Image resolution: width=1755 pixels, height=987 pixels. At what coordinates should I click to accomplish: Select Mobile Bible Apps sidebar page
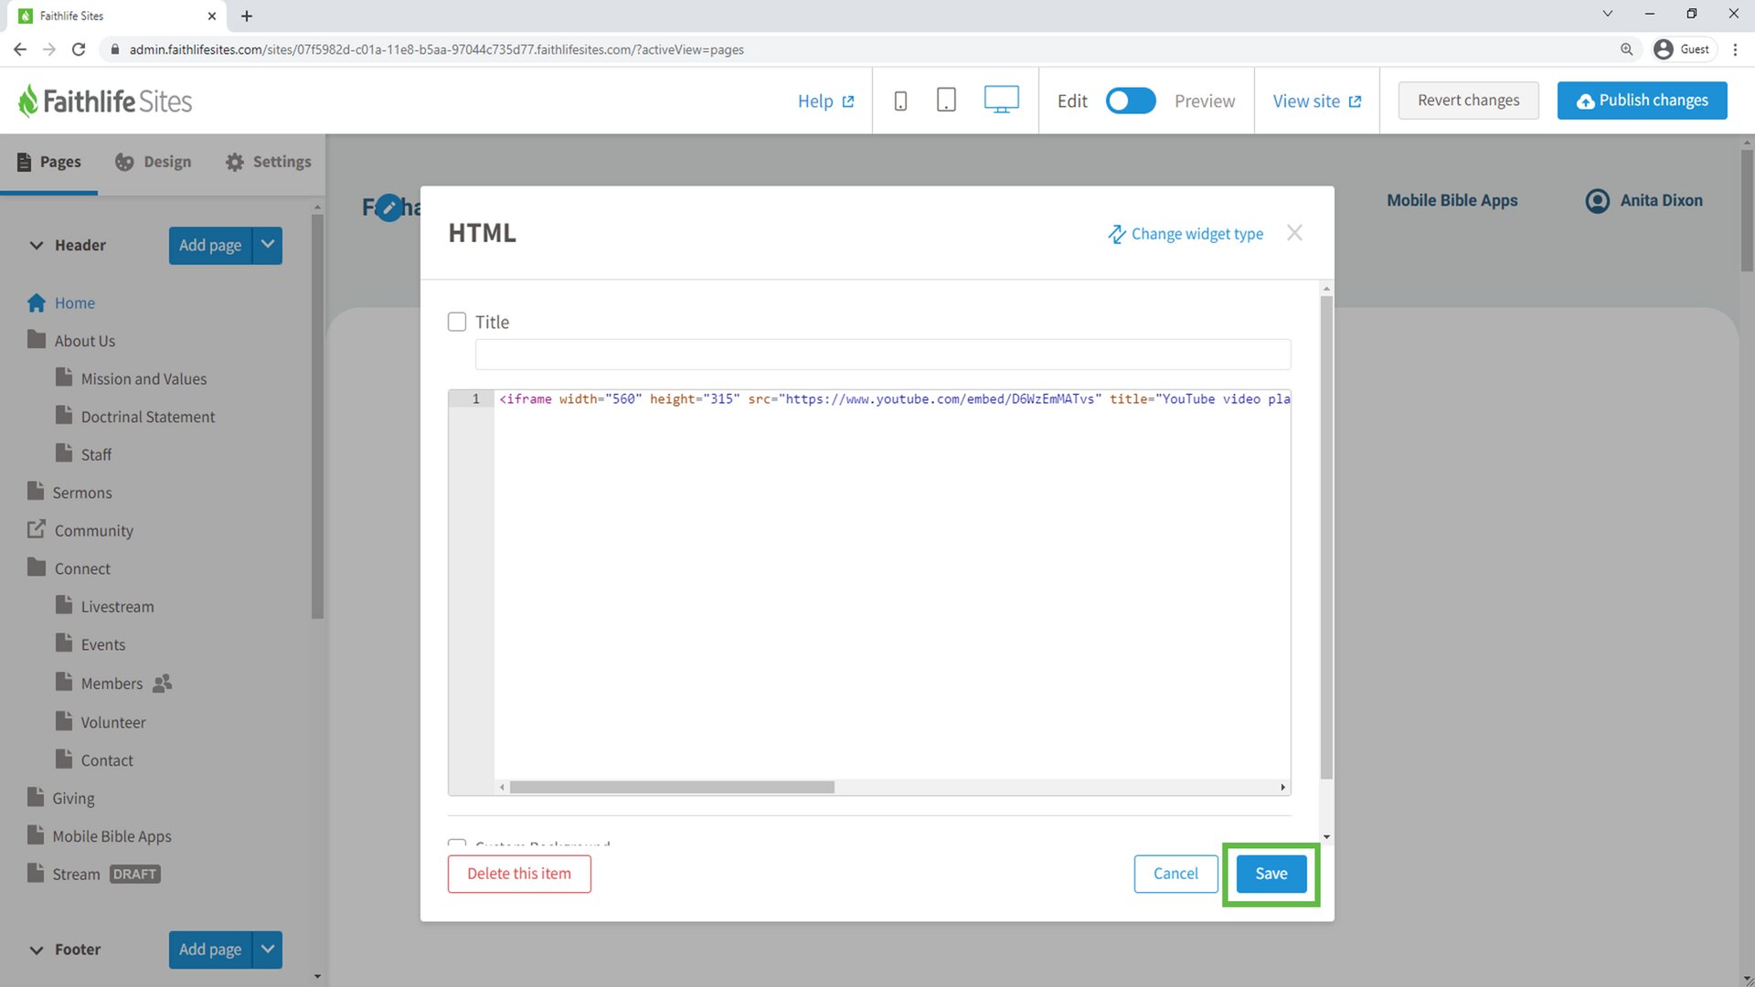click(112, 836)
